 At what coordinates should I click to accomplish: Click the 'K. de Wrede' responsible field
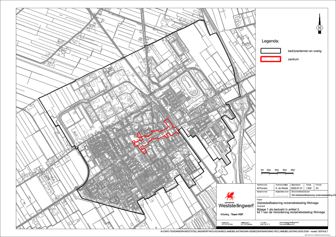coord(282,188)
